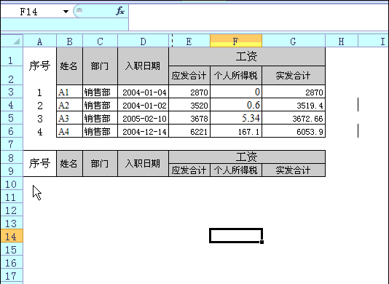389x284 pixels.
Task: Click salary cell 6221
Action: (x=189, y=131)
